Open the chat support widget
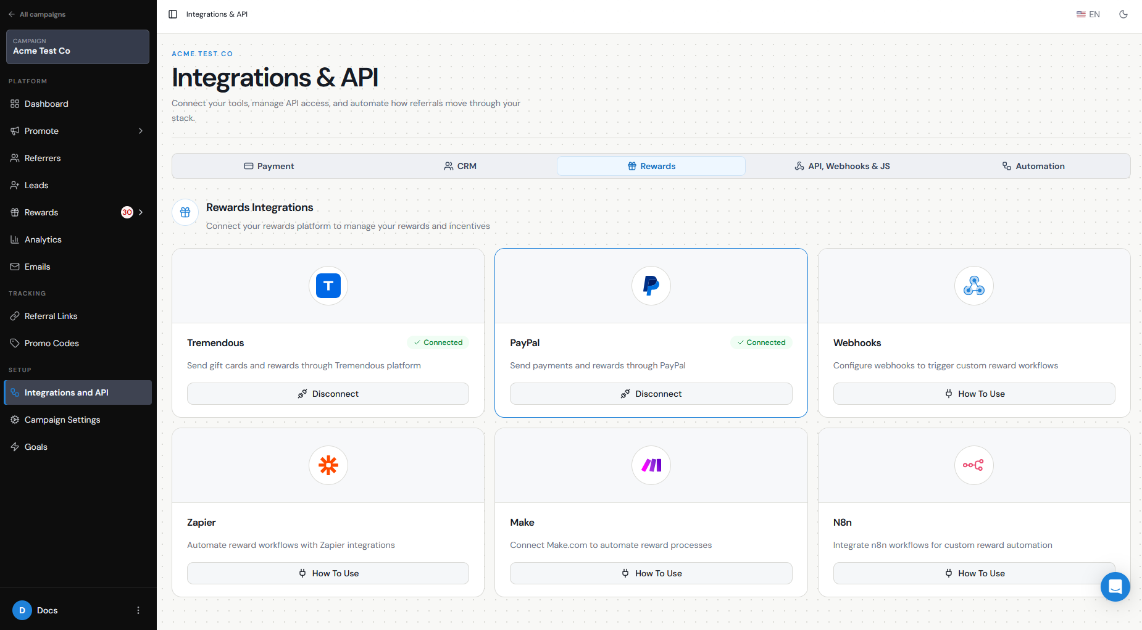This screenshot has width=1142, height=630. pyautogui.click(x=1115, y=587)
